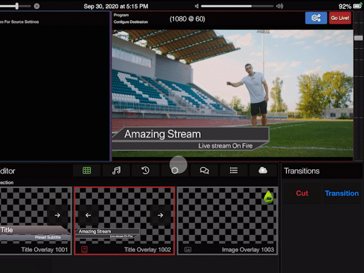The image size is (364, 273).
Task: Click right arrow on Title Overlay 1001
Action: coord(57,215)
